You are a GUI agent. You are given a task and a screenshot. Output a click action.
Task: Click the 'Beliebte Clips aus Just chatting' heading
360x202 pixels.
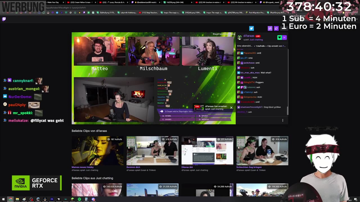click(x=92, y=178)
